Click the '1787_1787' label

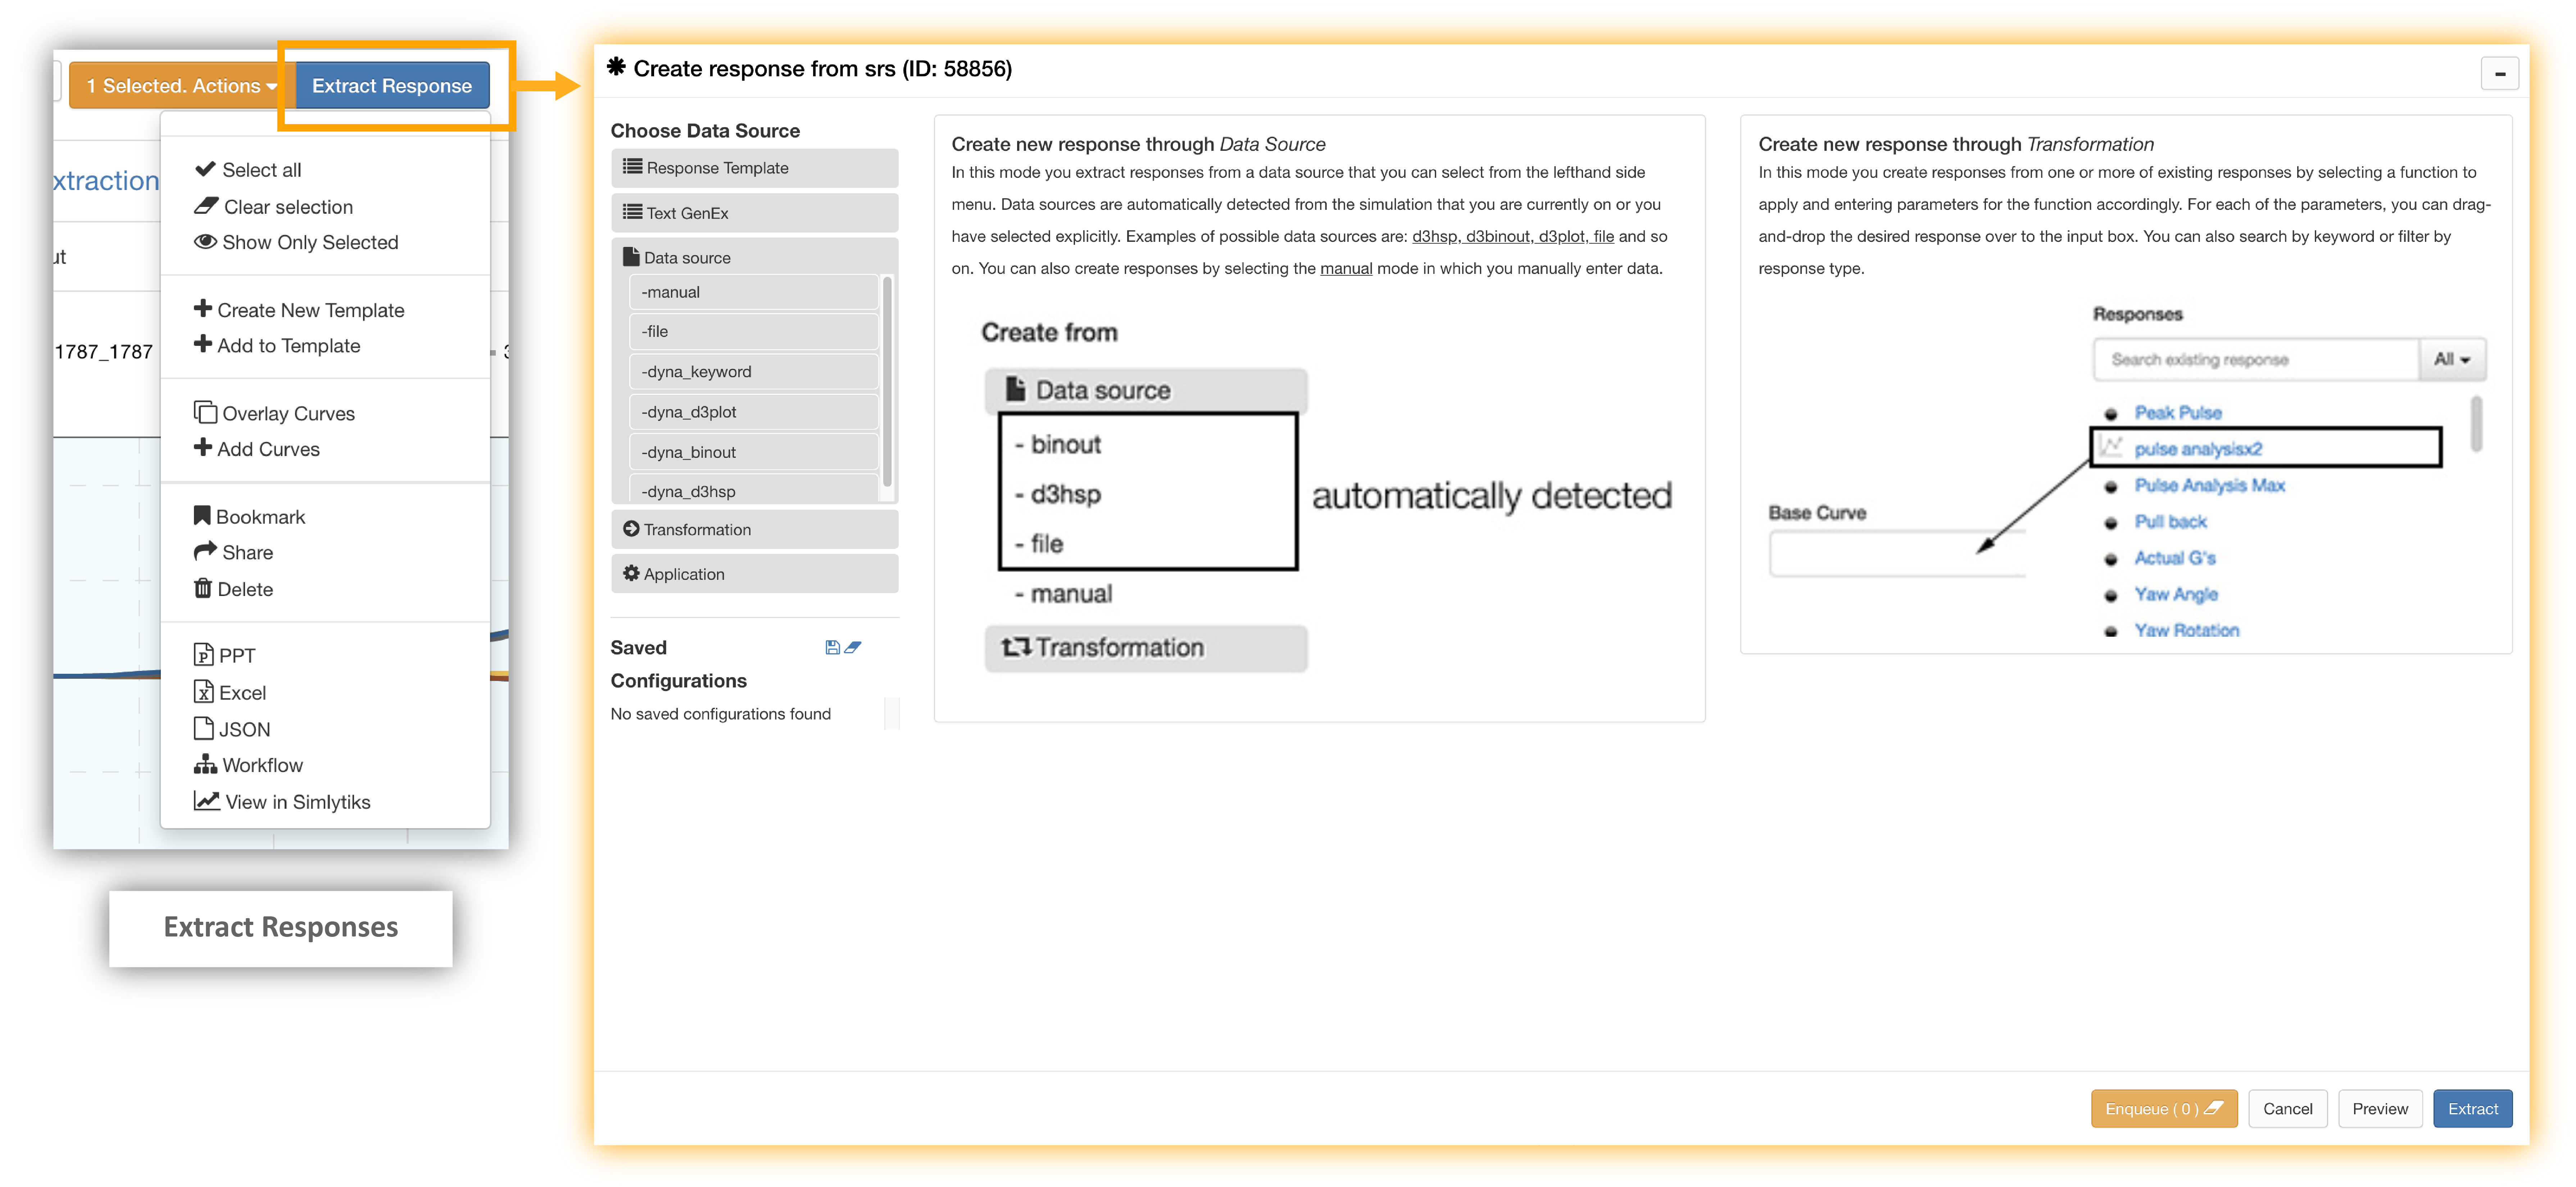[104, 352]
